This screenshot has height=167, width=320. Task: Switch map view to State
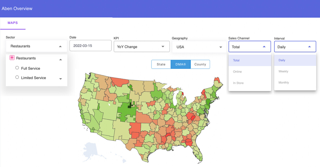tap(161, 64)
